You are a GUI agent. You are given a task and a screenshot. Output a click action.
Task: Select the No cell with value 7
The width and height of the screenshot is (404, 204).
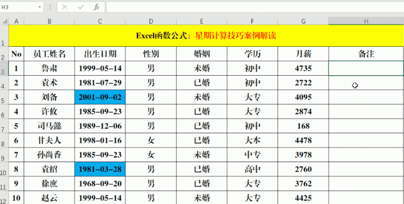coord(17,155)
